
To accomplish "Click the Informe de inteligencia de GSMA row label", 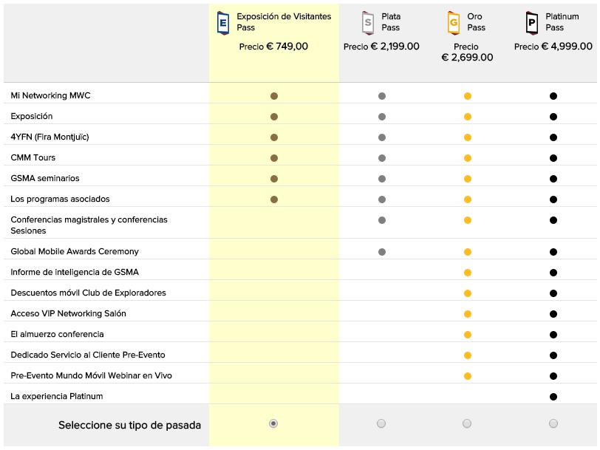I will [75, 272].
